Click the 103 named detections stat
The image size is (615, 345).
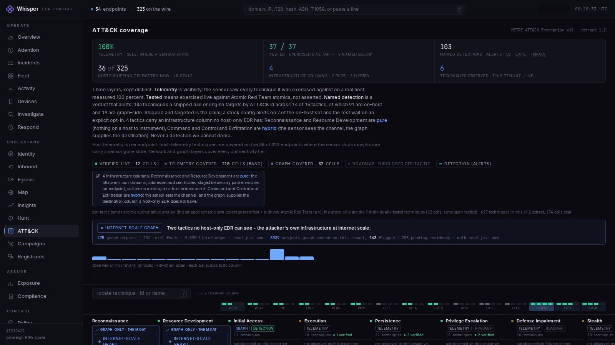pos(520,50)
